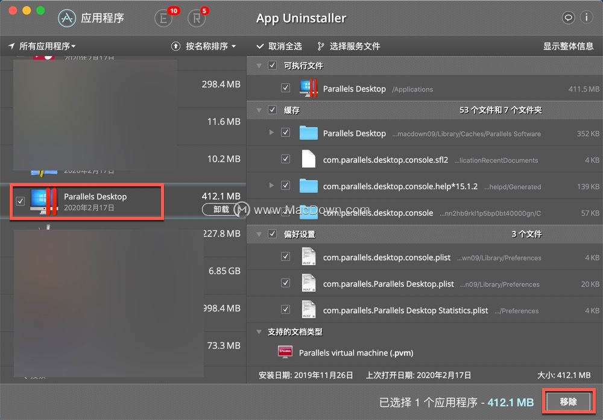Click the 411.5 MB executable size value
The width and height of the screenshot is (603, 420).
[x=584, y=89]
